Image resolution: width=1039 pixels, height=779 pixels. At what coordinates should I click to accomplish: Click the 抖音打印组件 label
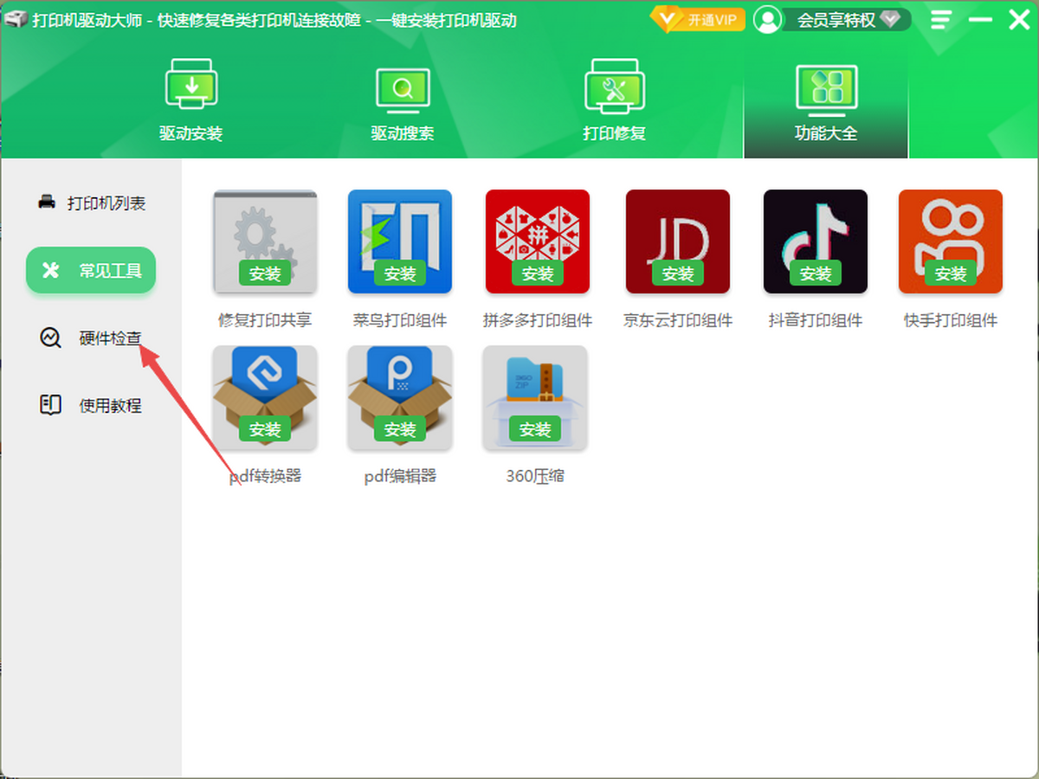point(816,320)
